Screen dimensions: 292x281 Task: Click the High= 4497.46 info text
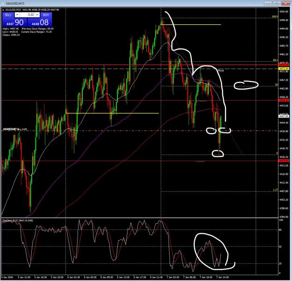coord(11,29)
